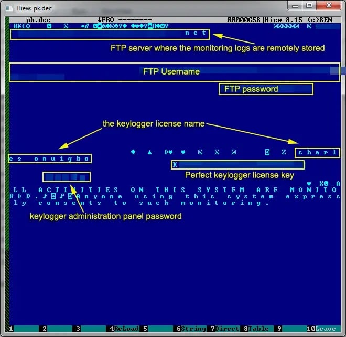Click the boxed license name text 'charl'
The height and width of the screenshot is (337, 346).
tap(317, 153)
